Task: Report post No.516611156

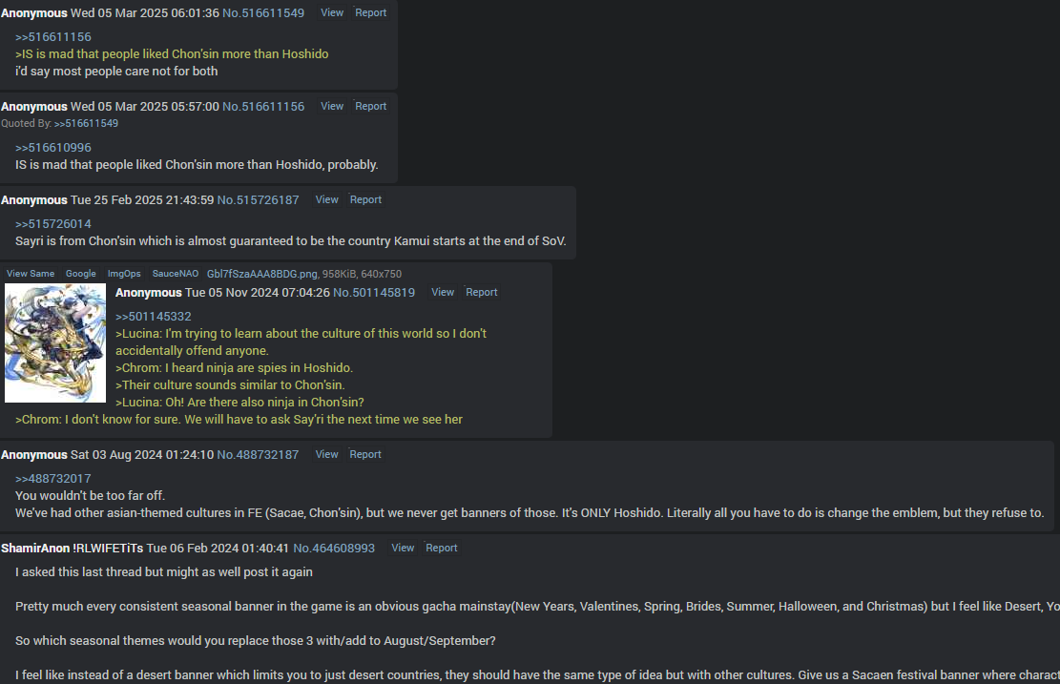Action: (x=370, y=106)
